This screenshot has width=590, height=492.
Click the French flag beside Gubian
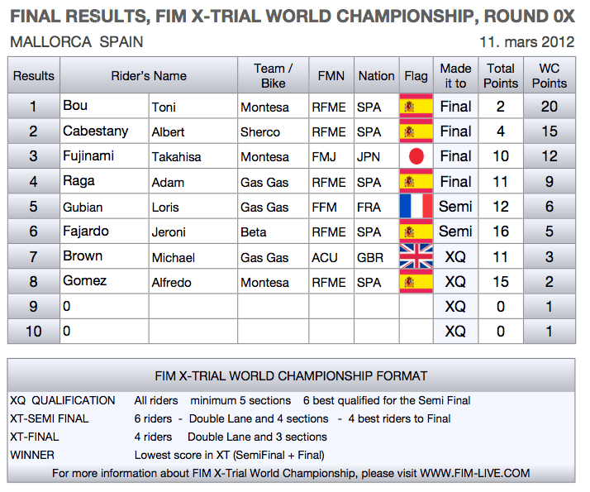tap(416, 206)
